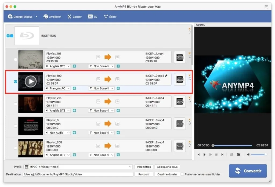Adjust the preview volume slider

(259, 154)
